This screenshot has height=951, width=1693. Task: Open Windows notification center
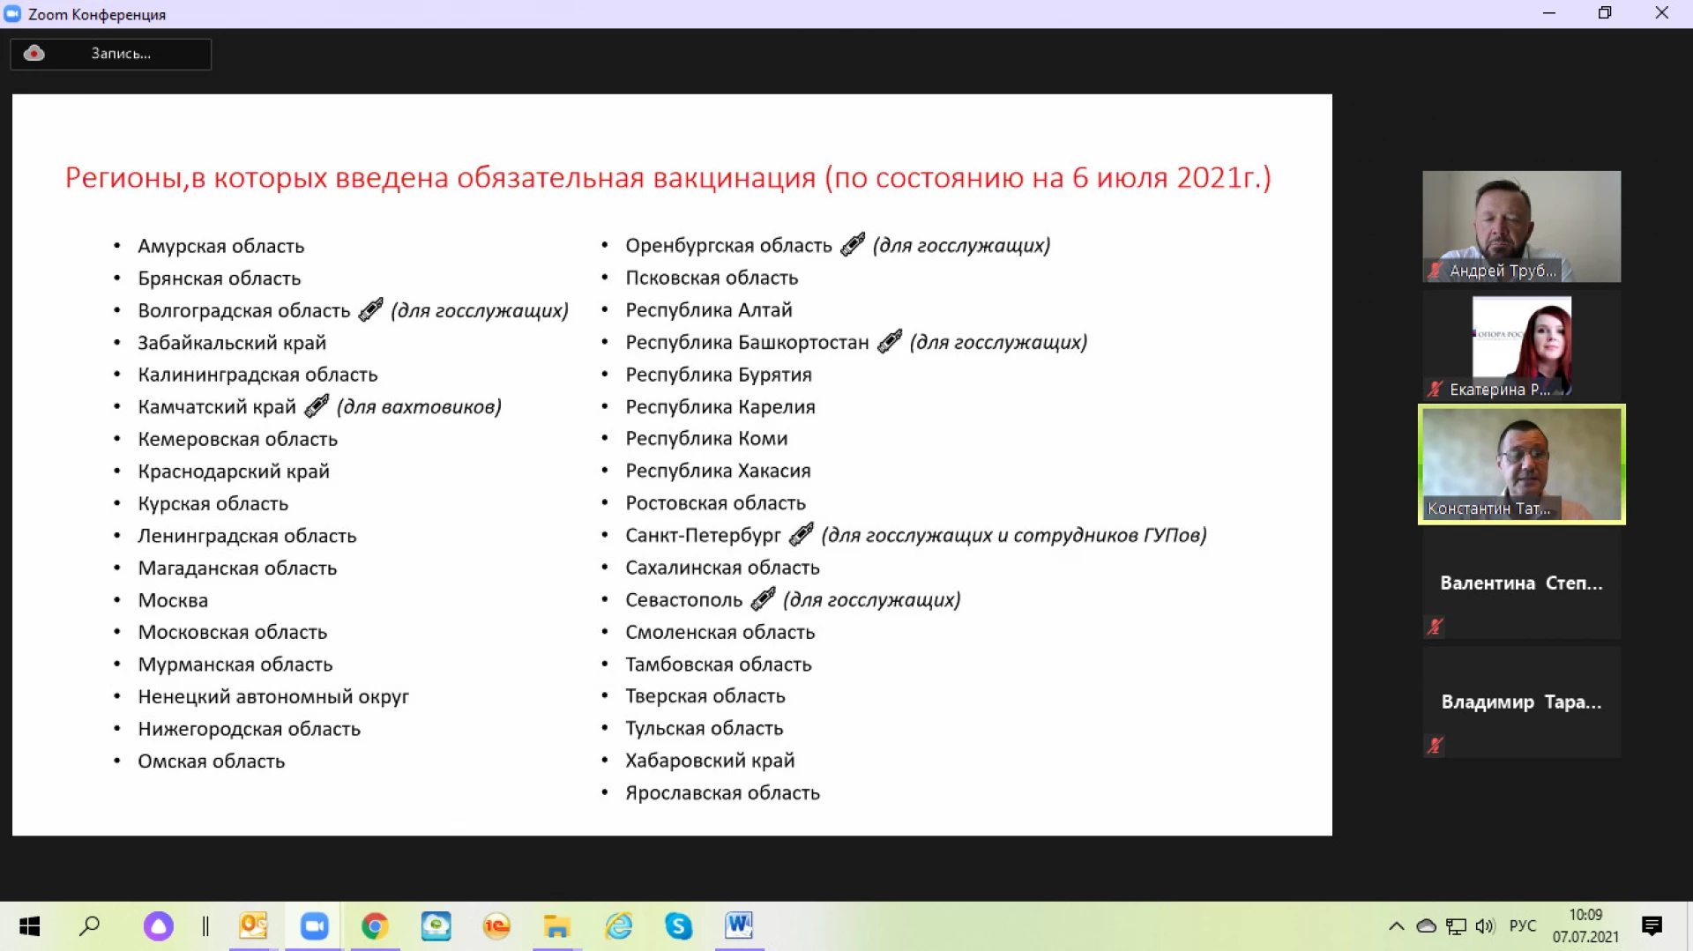[1652, 925]
